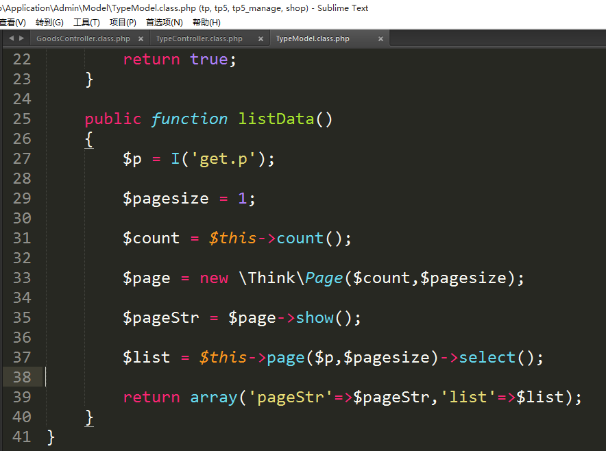The width and height of the screenshot is (606, 451).
Task: Click line number 38 in the gutter
Action: pyautogui.click(x=22, y=377)
